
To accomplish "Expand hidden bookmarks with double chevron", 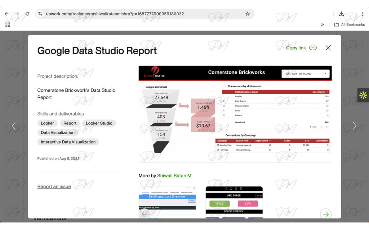I will tap(323, 24).
